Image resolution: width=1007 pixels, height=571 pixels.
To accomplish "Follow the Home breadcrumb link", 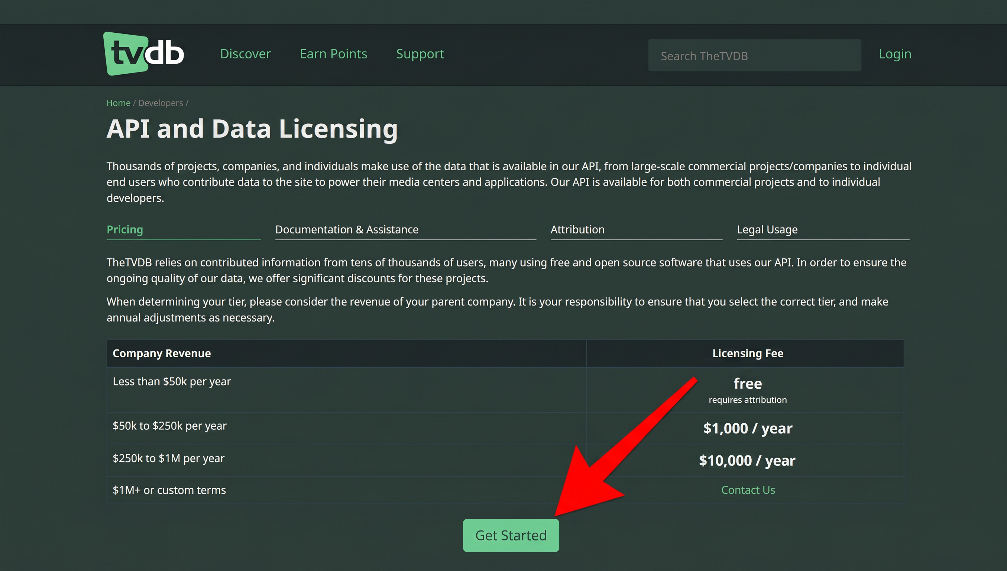I will (x=119, y=103).
